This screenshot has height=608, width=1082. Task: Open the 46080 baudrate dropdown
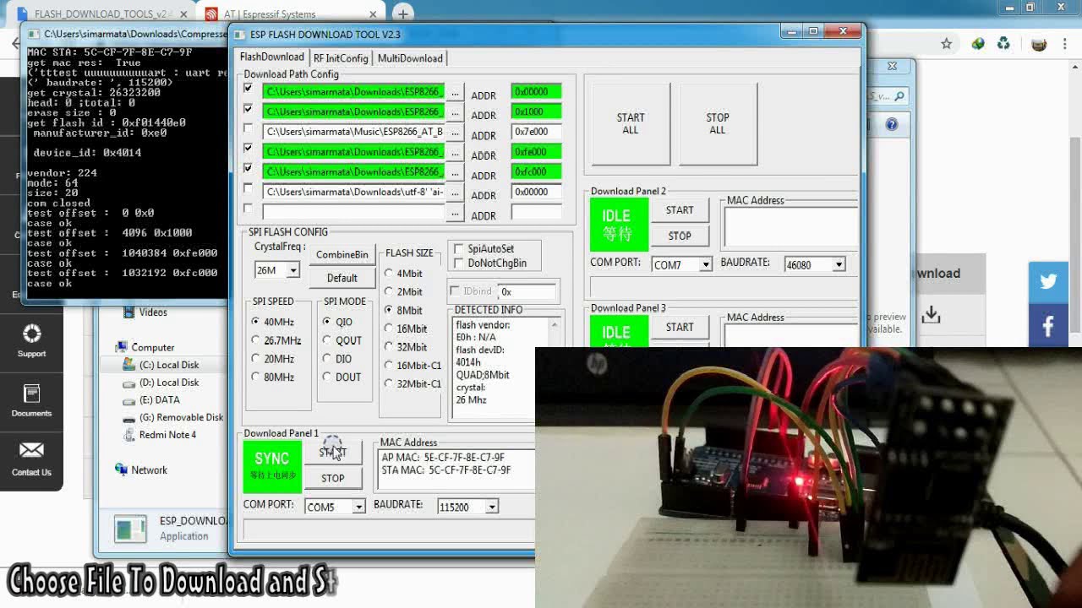pyautogui.click(x=839, y=265)
